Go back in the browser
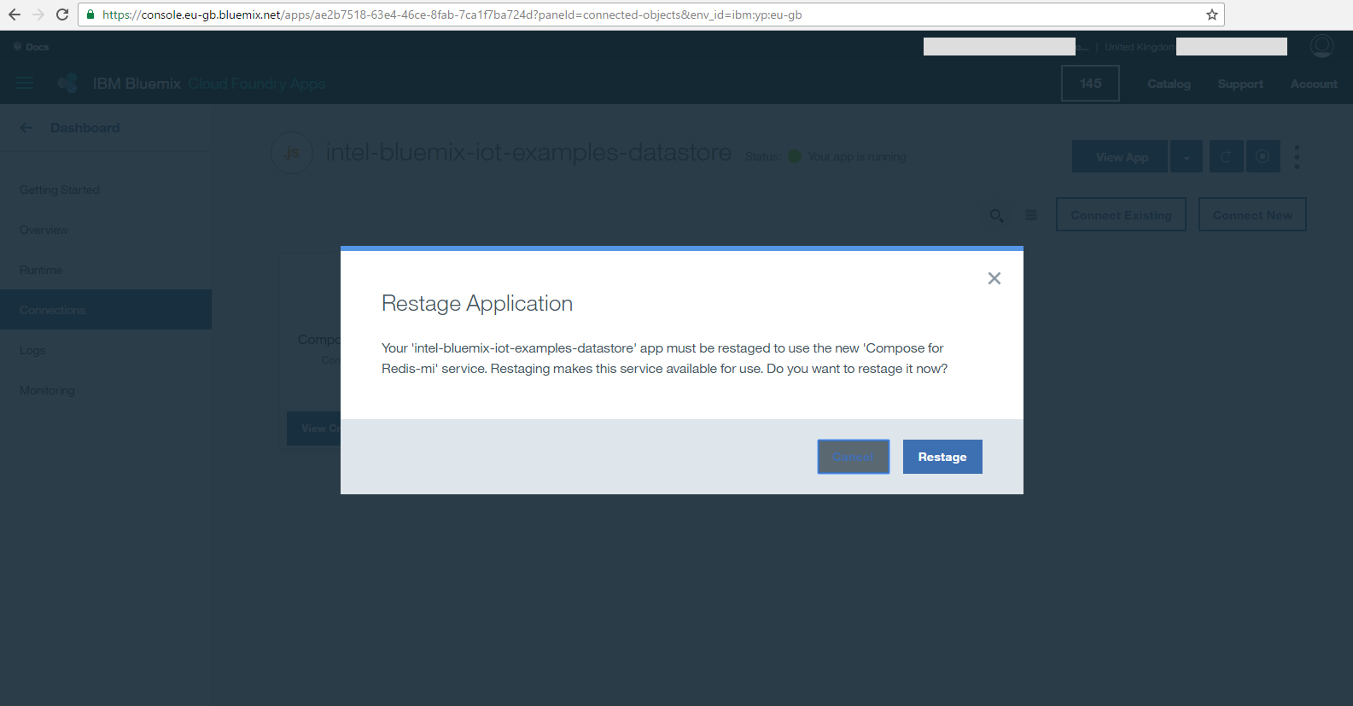 coord(15,15)
